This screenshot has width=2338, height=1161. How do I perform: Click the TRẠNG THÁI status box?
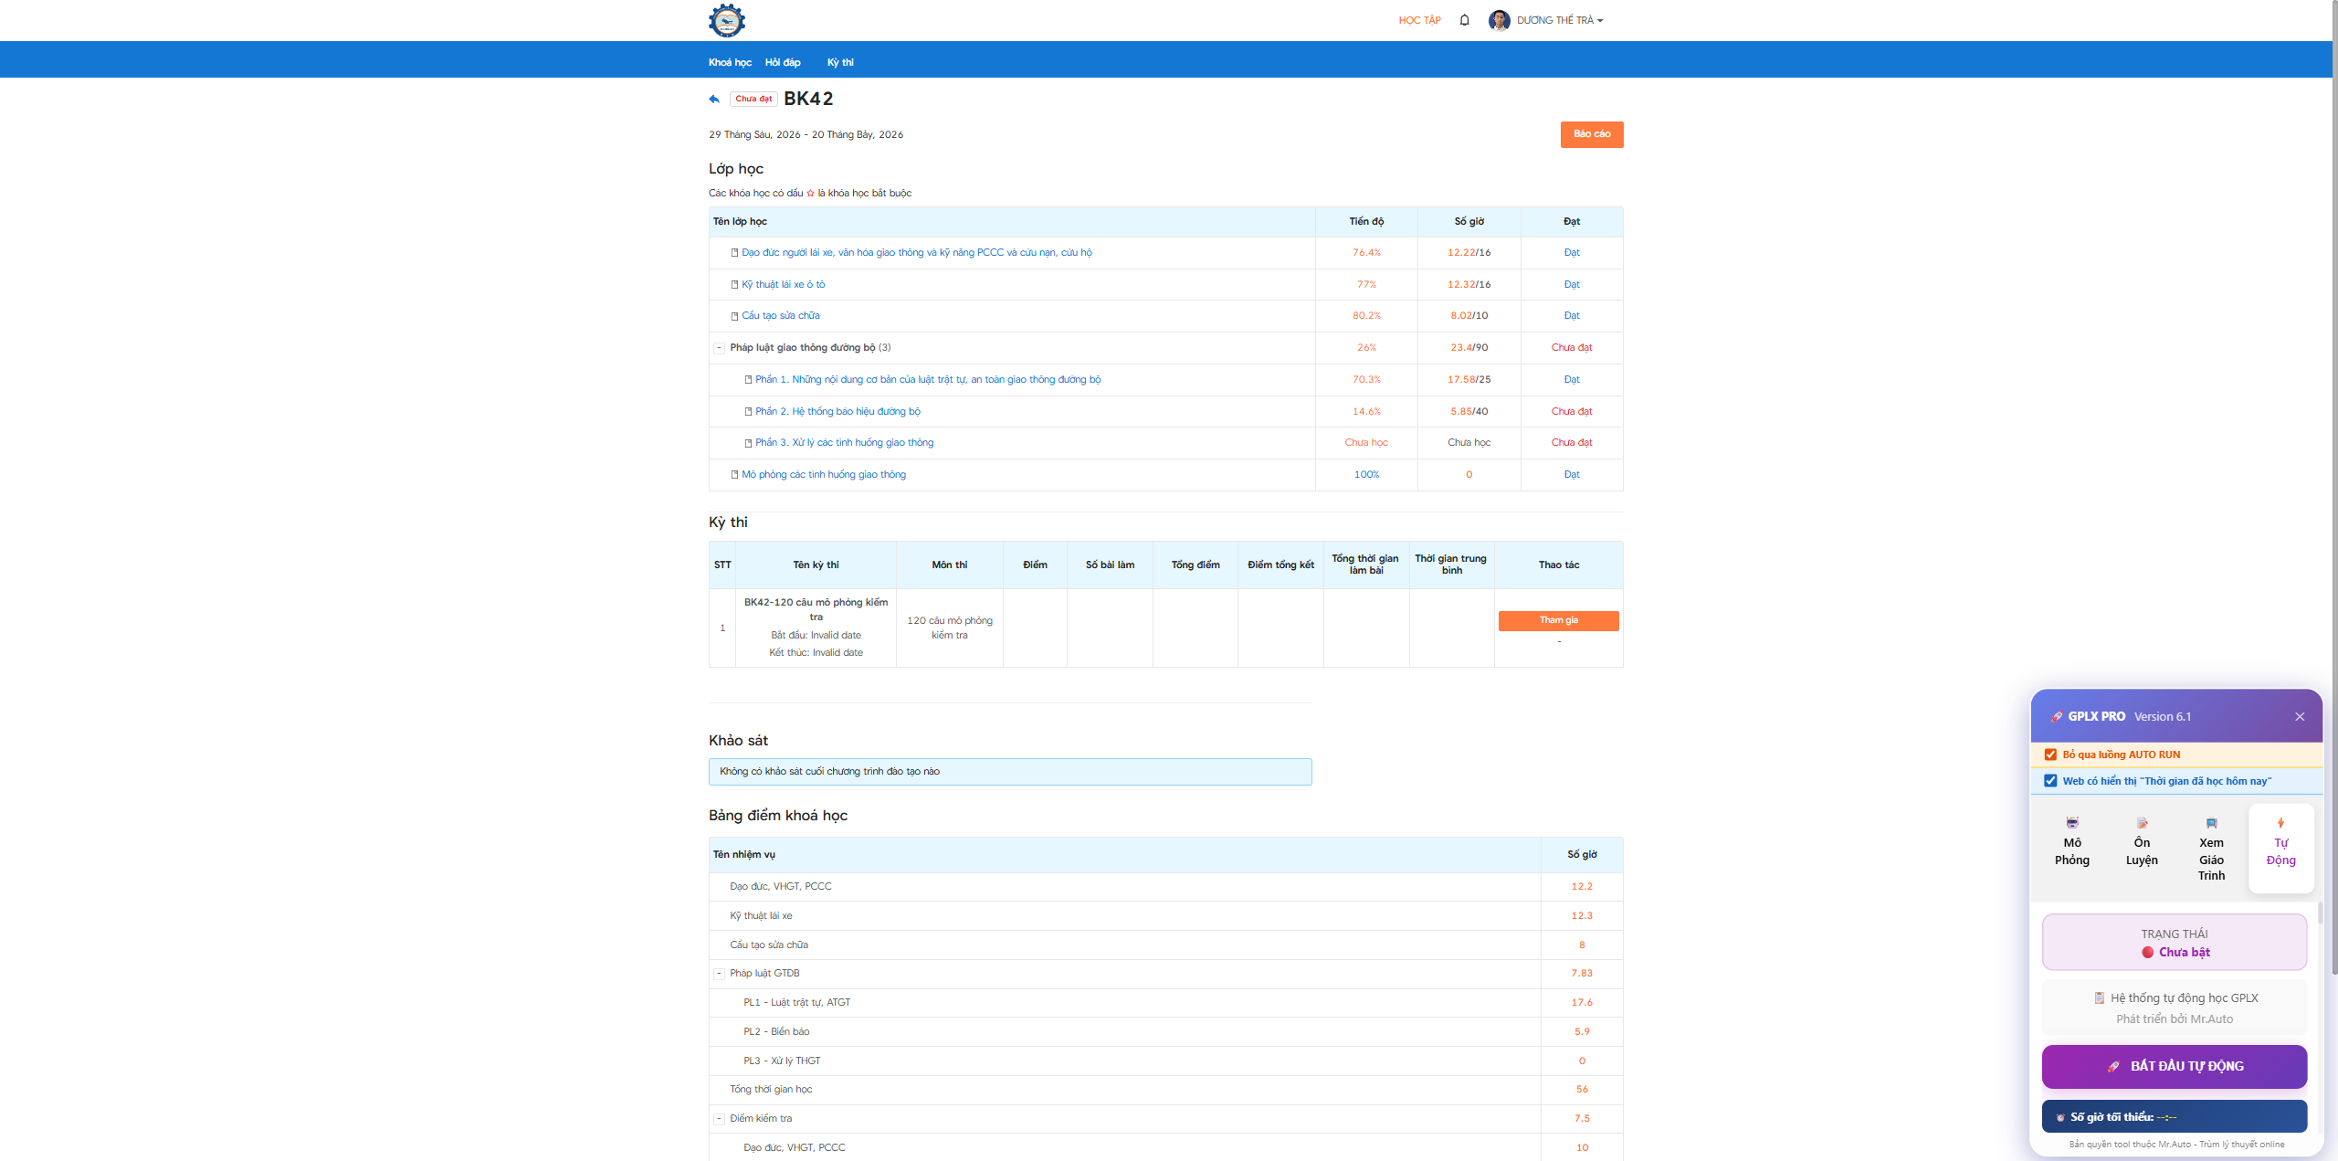point(2175,942)
